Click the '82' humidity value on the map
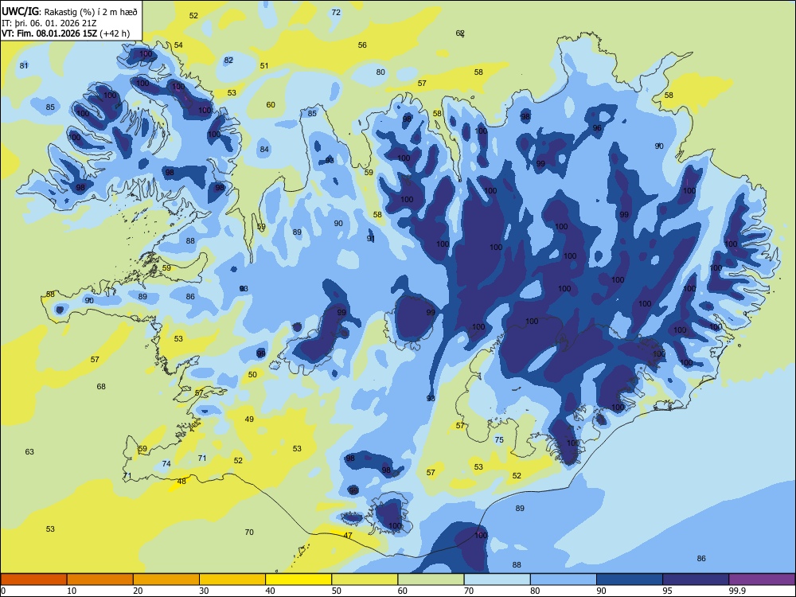796x597 pixels. click(228, 60)
